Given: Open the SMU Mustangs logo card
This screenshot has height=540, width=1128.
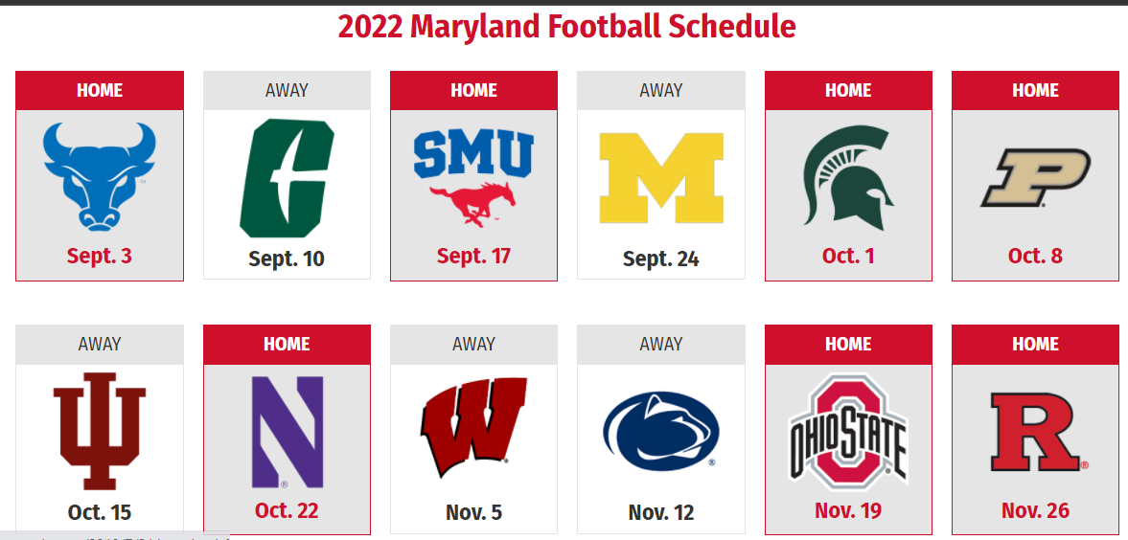Looking at the screenshot, I should [473, 177].
